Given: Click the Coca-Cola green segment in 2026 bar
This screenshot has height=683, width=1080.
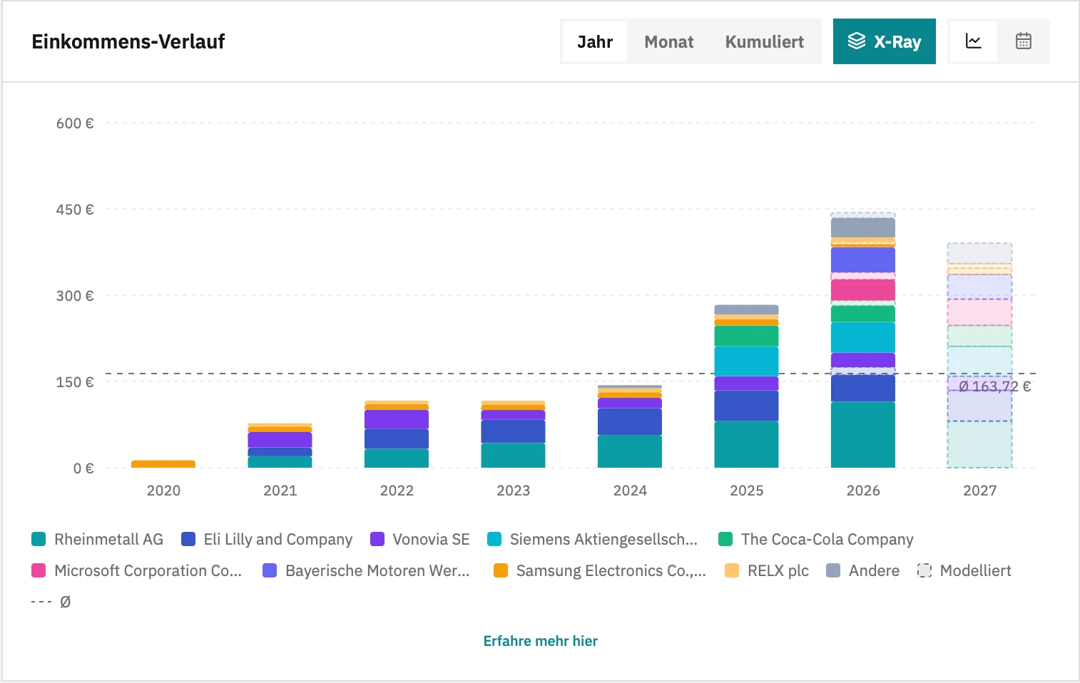Looking at the screenshot, I should click(x=863, y=314).
